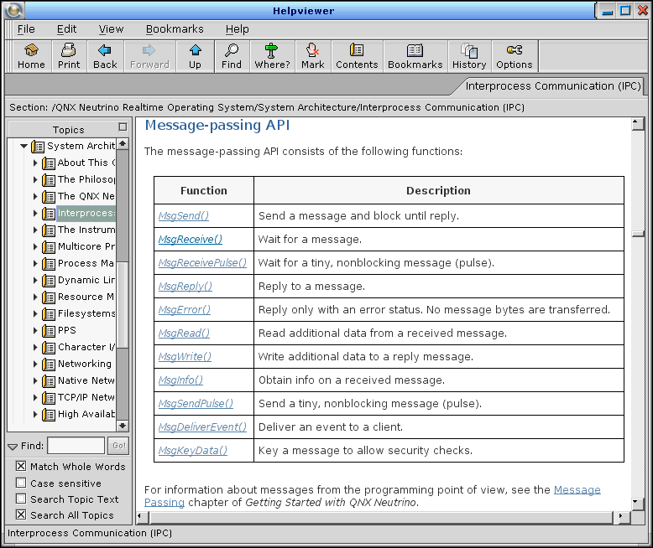Click the Print toolbar icon
The height and width of the screenshot is (548, 653).
[69, 56]
